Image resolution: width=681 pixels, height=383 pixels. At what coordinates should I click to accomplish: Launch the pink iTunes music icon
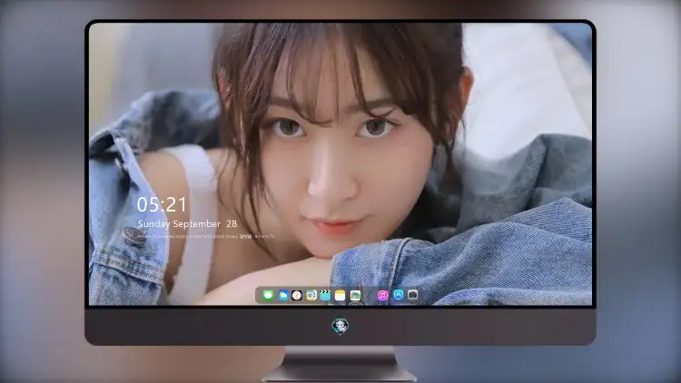(x=382, y=295)
